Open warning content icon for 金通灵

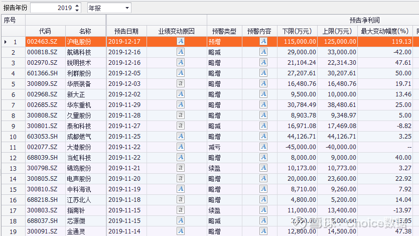[x=263, y=231]
